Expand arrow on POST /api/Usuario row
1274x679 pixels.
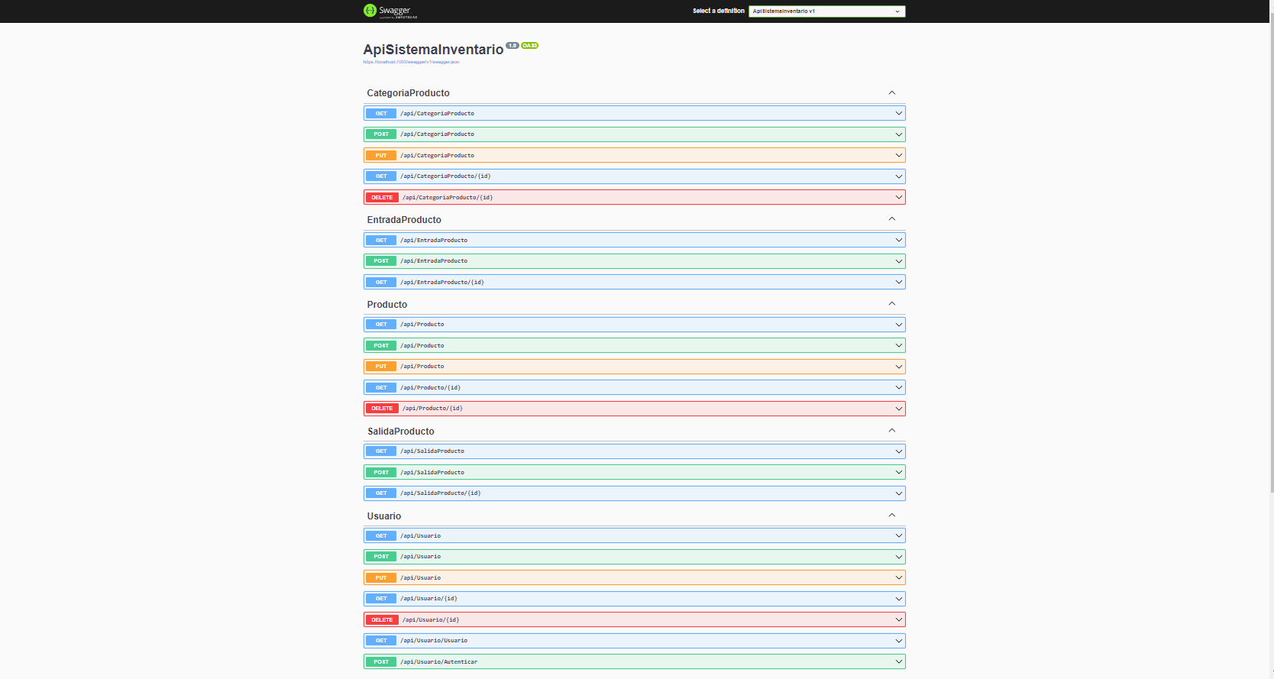(x=898, y=557)
